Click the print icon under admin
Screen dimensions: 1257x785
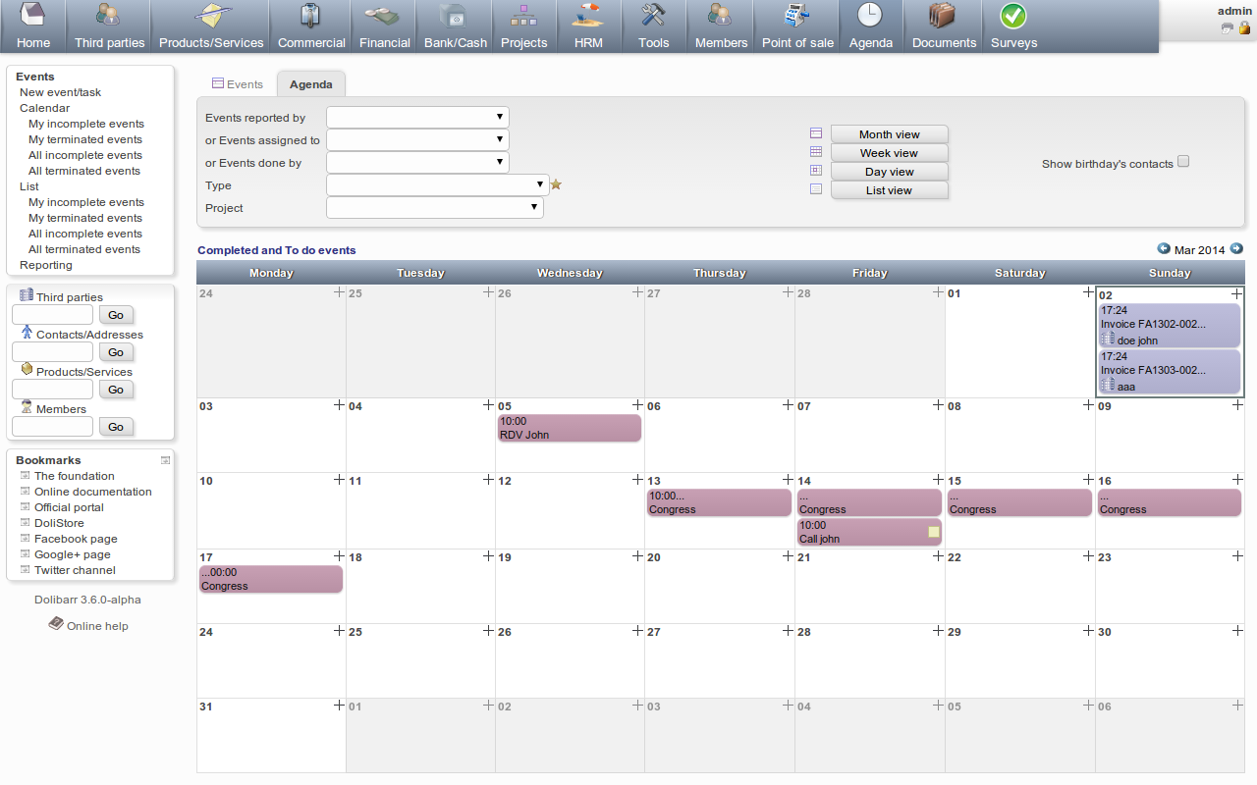(x=1228, y=28)
